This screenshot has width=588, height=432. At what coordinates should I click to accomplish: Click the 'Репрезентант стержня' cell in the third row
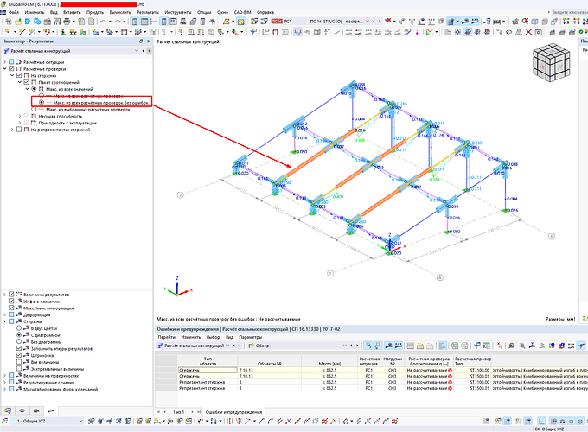coord(208,382)
